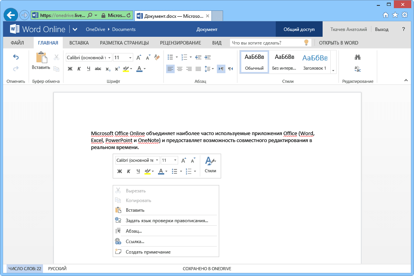
Task: Center align text in the ribbon
Action: click(x=180, y=69)
